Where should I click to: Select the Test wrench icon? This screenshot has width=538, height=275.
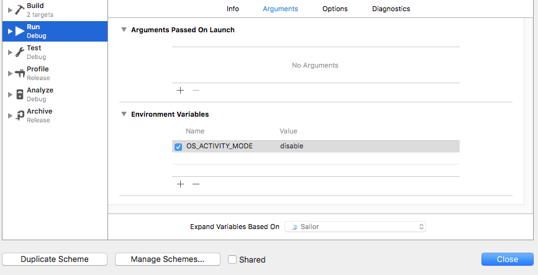19,52
